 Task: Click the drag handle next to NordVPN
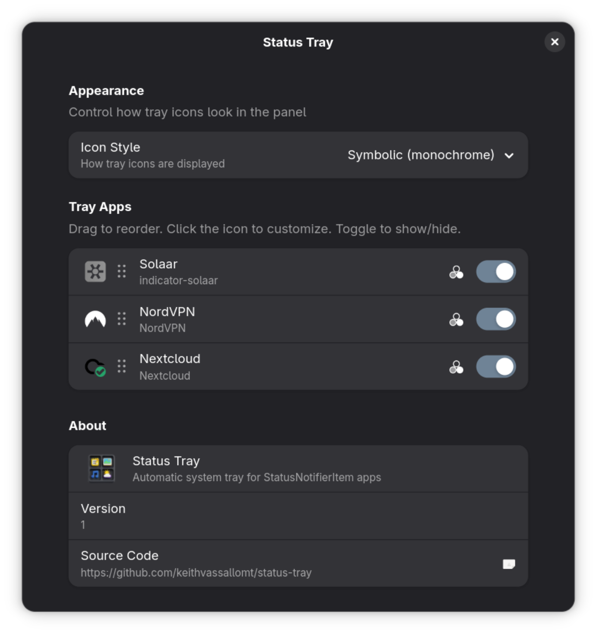[121, 319]
